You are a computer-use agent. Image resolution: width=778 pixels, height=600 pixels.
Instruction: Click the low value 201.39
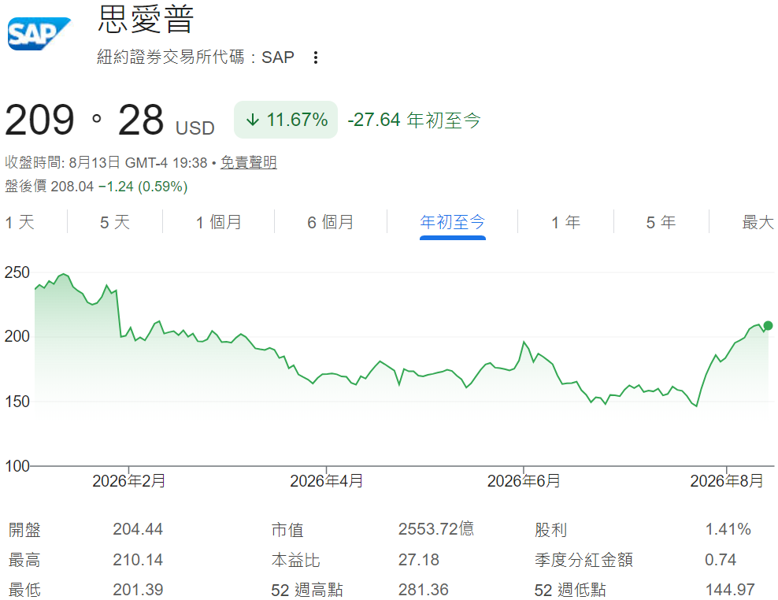tap(138, 590)
